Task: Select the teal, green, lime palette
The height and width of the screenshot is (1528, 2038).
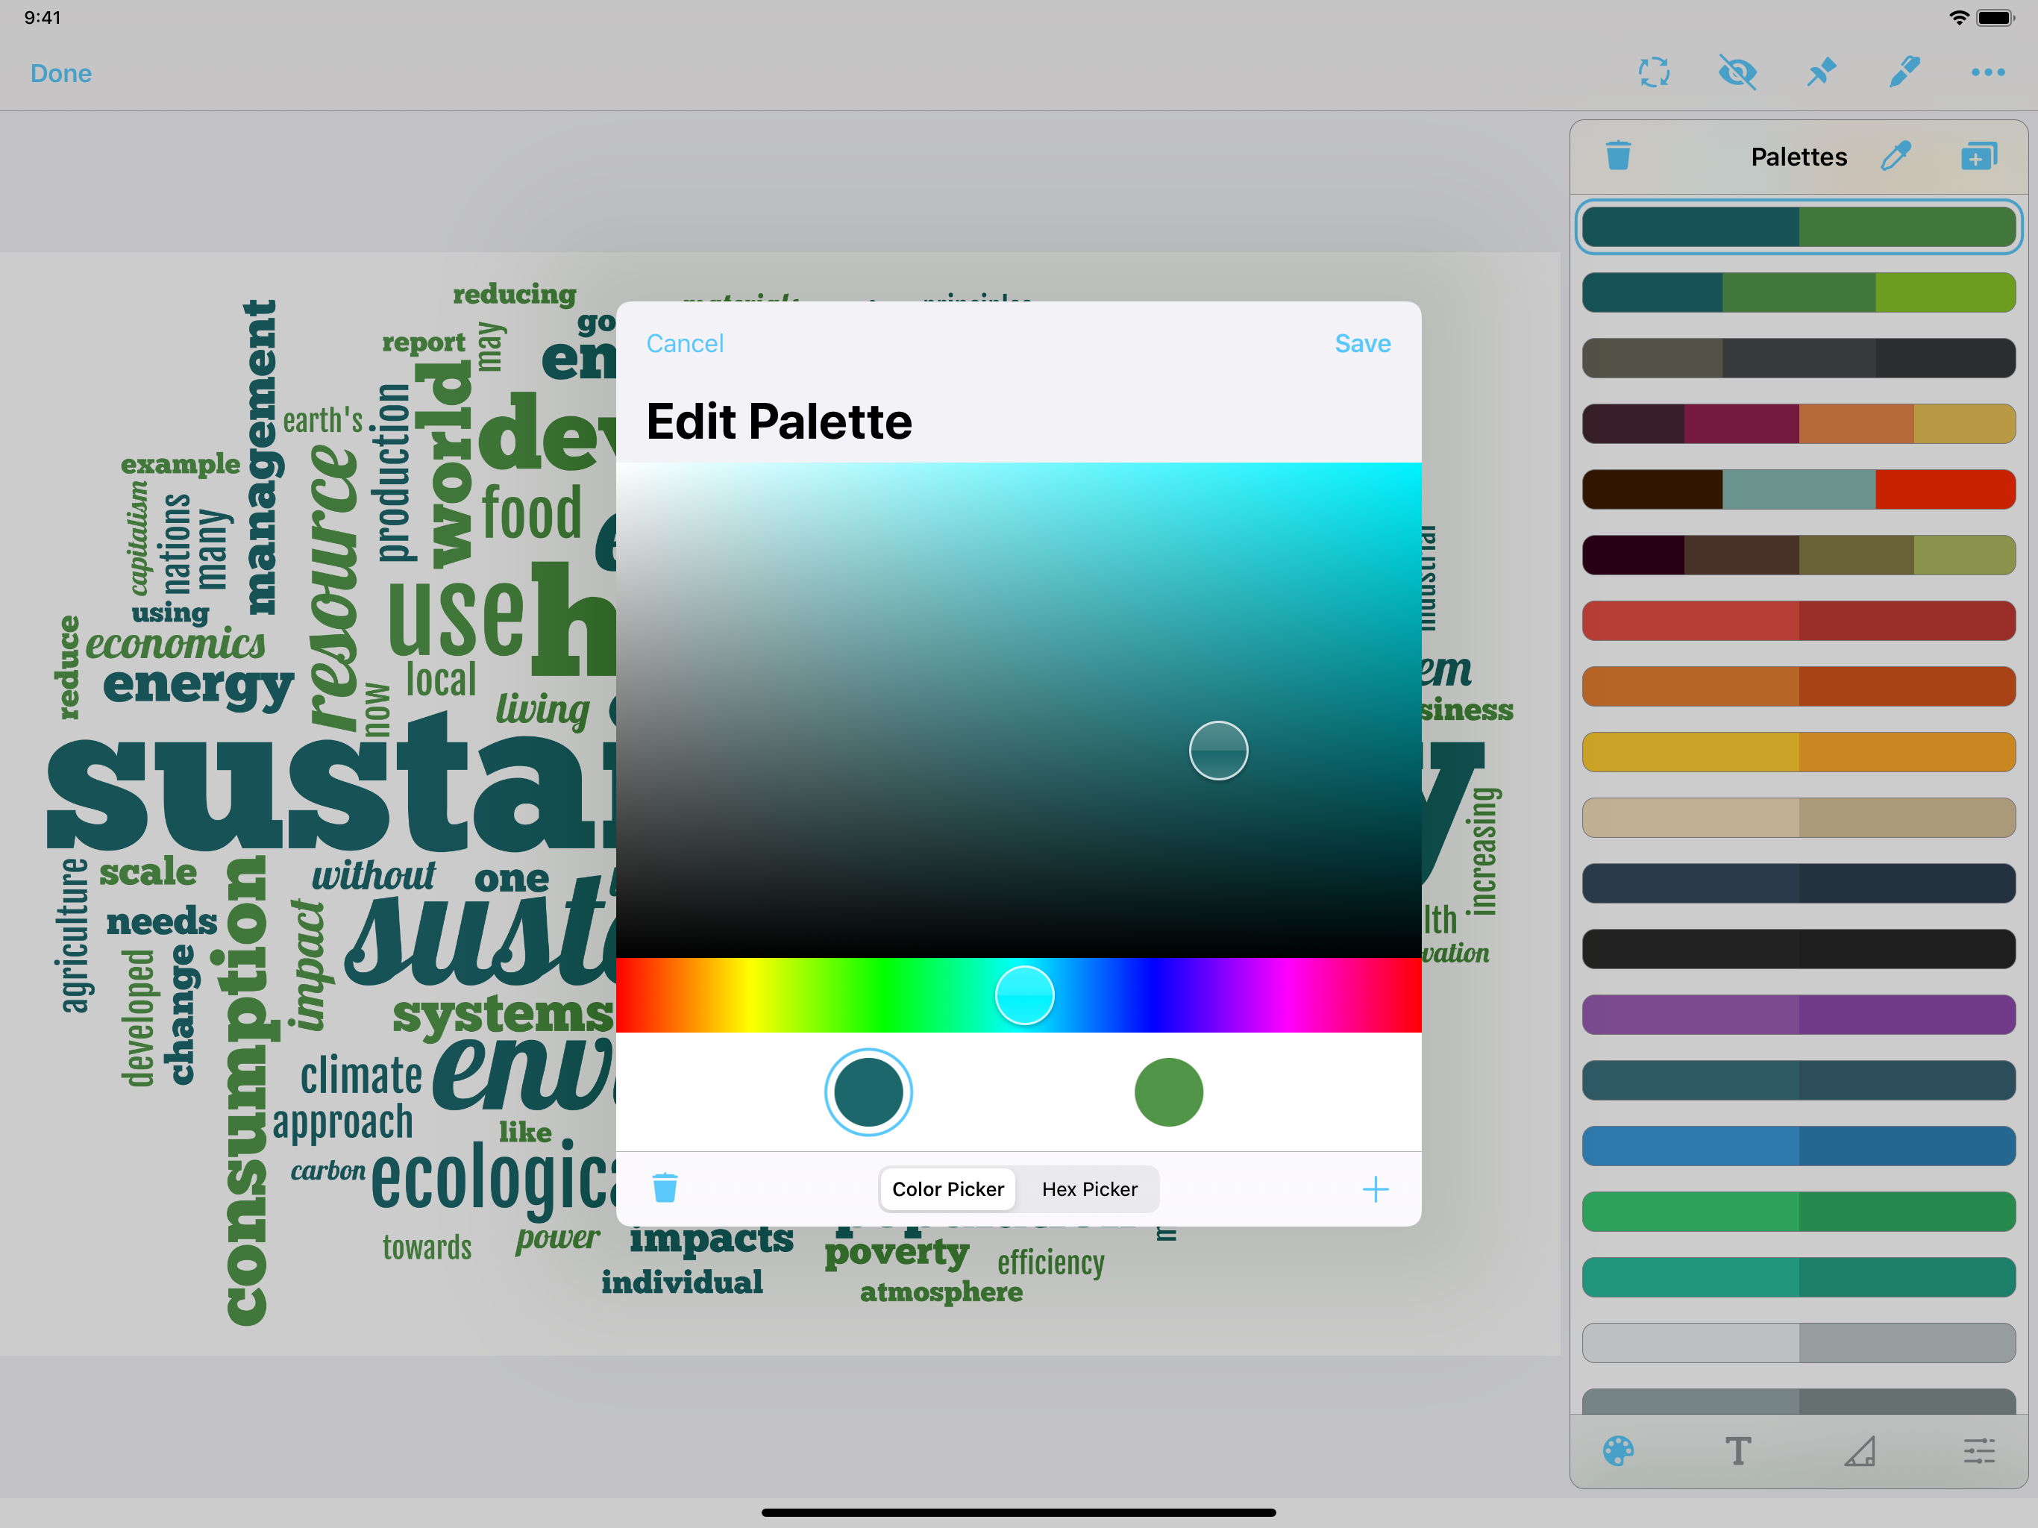Action: (x=1799, y=292)
